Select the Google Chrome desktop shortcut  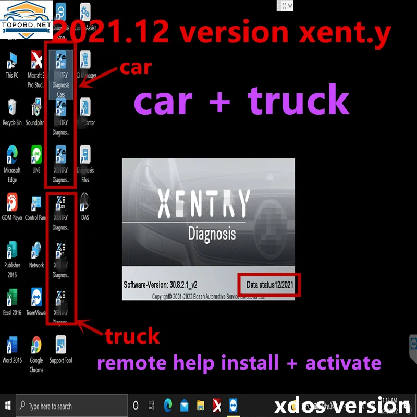coord(36,354)
